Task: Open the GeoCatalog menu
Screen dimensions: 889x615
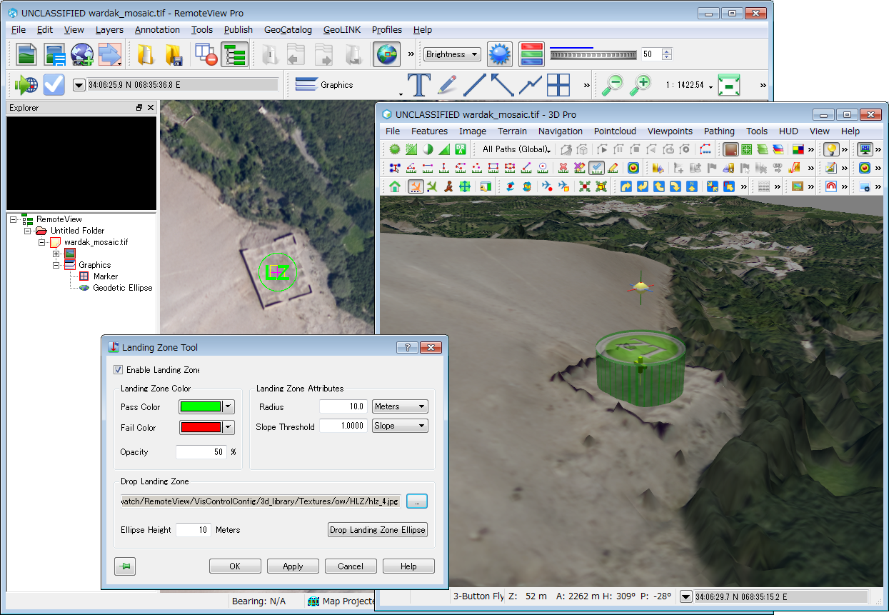Action: 288,30
